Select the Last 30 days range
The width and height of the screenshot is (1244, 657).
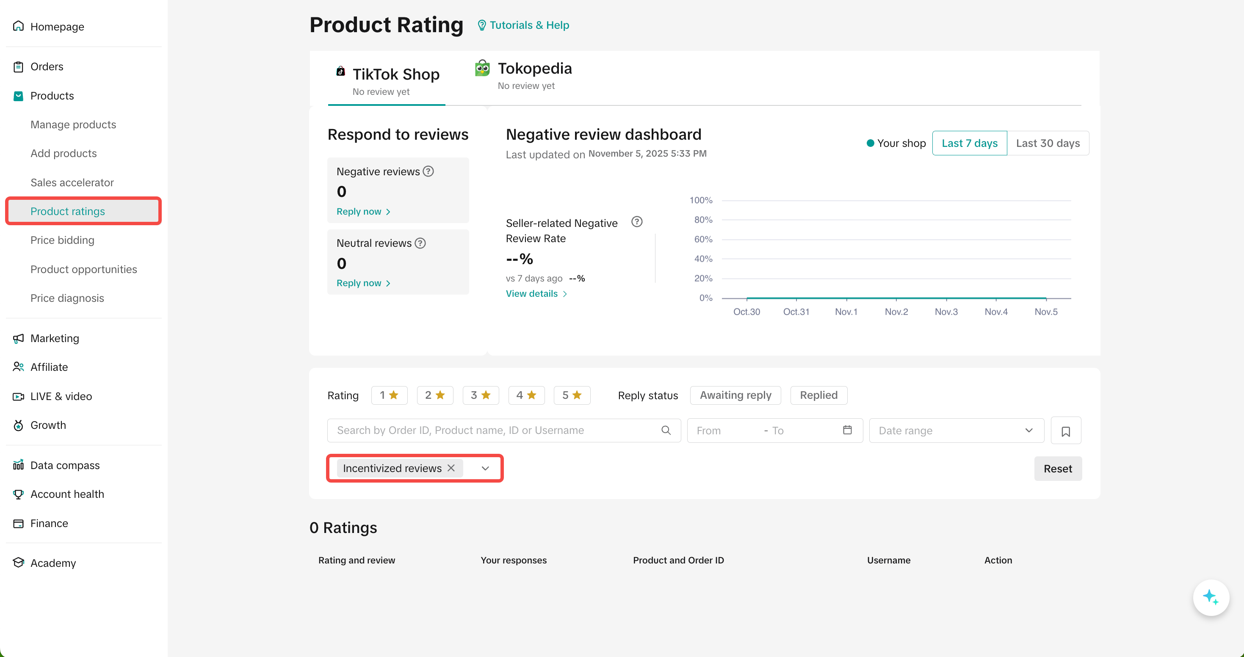click(1048, 144)
